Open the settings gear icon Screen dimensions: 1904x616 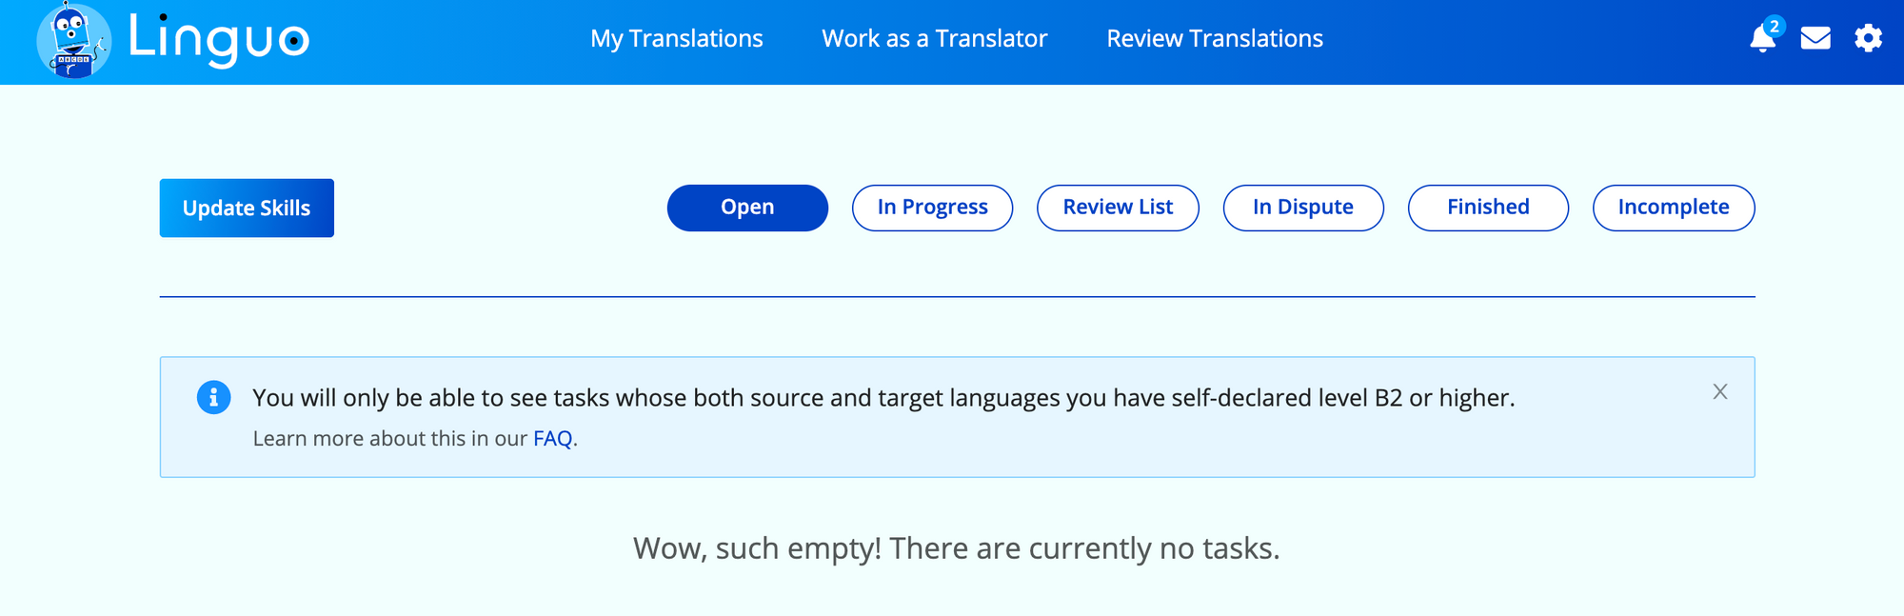pyautogui.click(x=1868, y=38)
